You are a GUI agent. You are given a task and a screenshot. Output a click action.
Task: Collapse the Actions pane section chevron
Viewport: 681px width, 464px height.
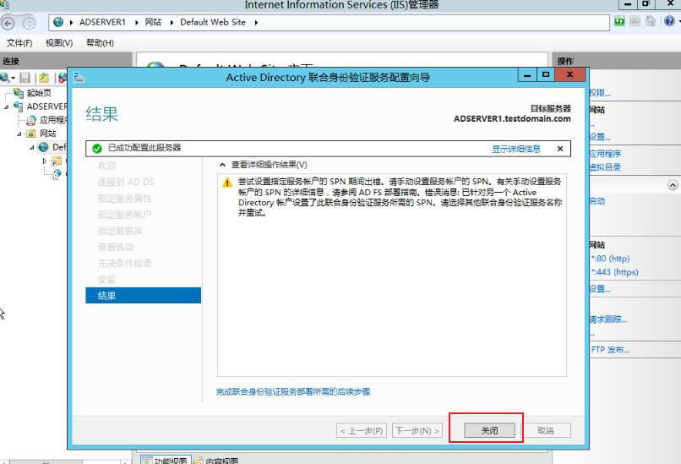click(673, 185)
